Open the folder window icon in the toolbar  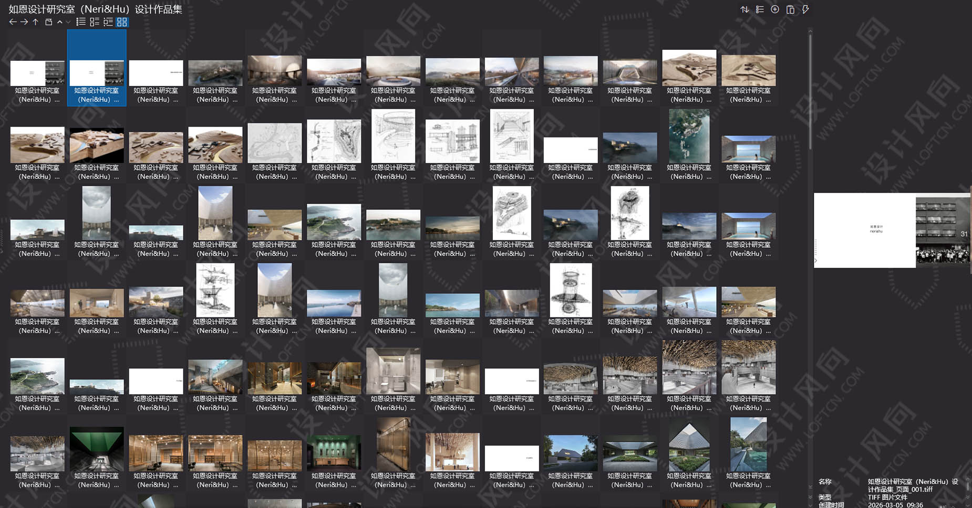pos(48,22)
